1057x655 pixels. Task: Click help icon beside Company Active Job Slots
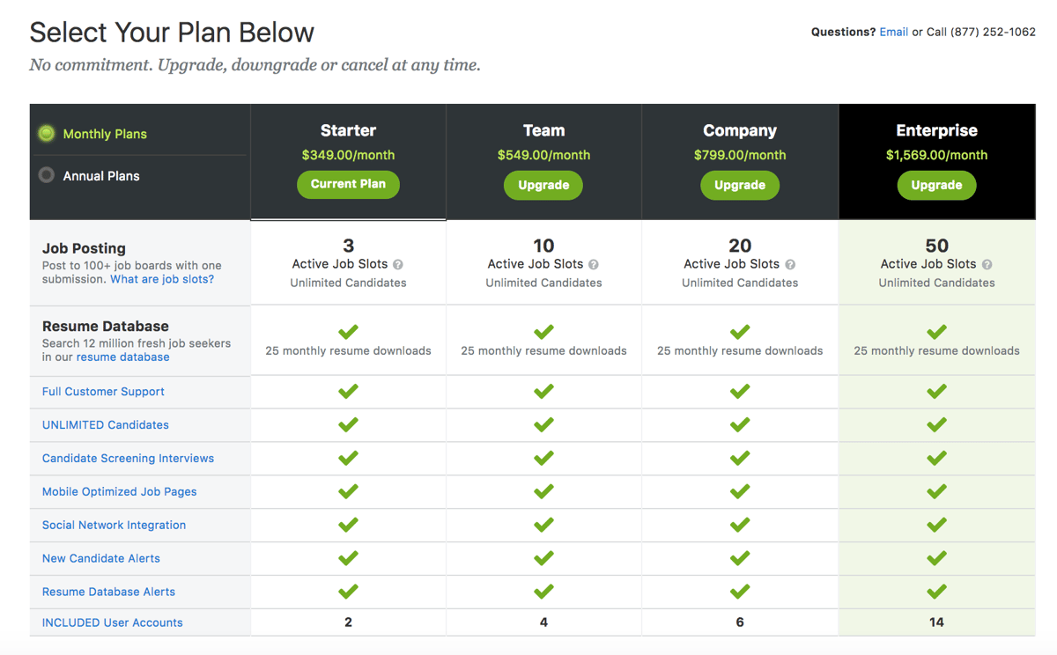coord(790,264)
